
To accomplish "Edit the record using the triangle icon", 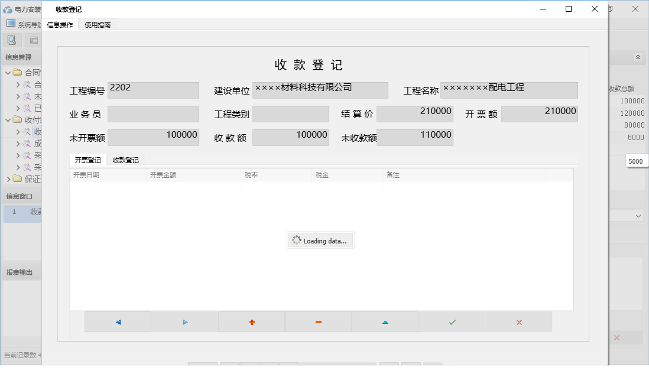I will [x=385, y=321].
